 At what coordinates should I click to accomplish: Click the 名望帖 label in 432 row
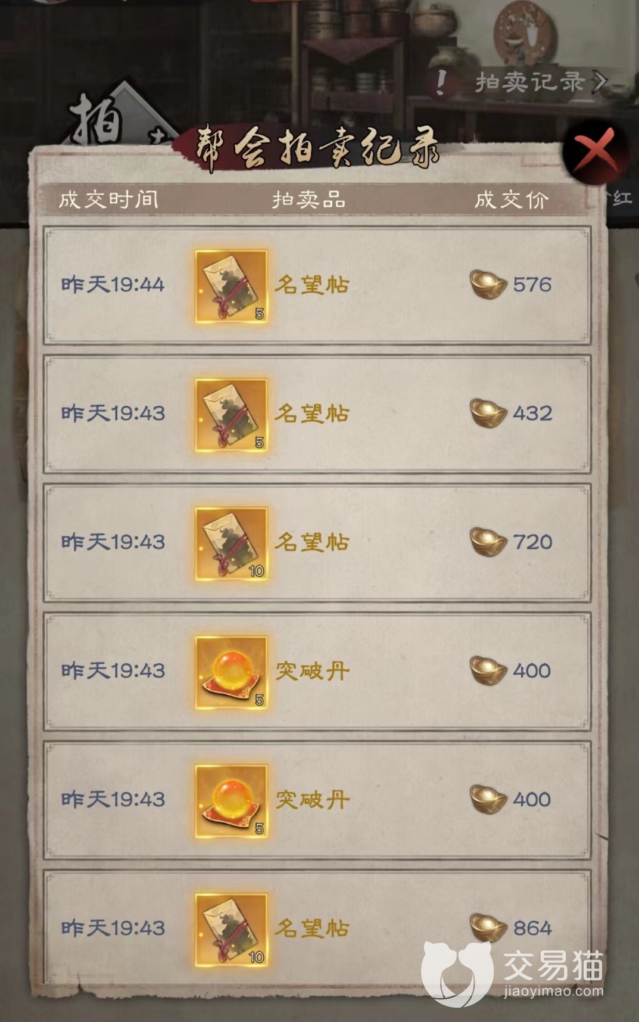coord(311,414)
